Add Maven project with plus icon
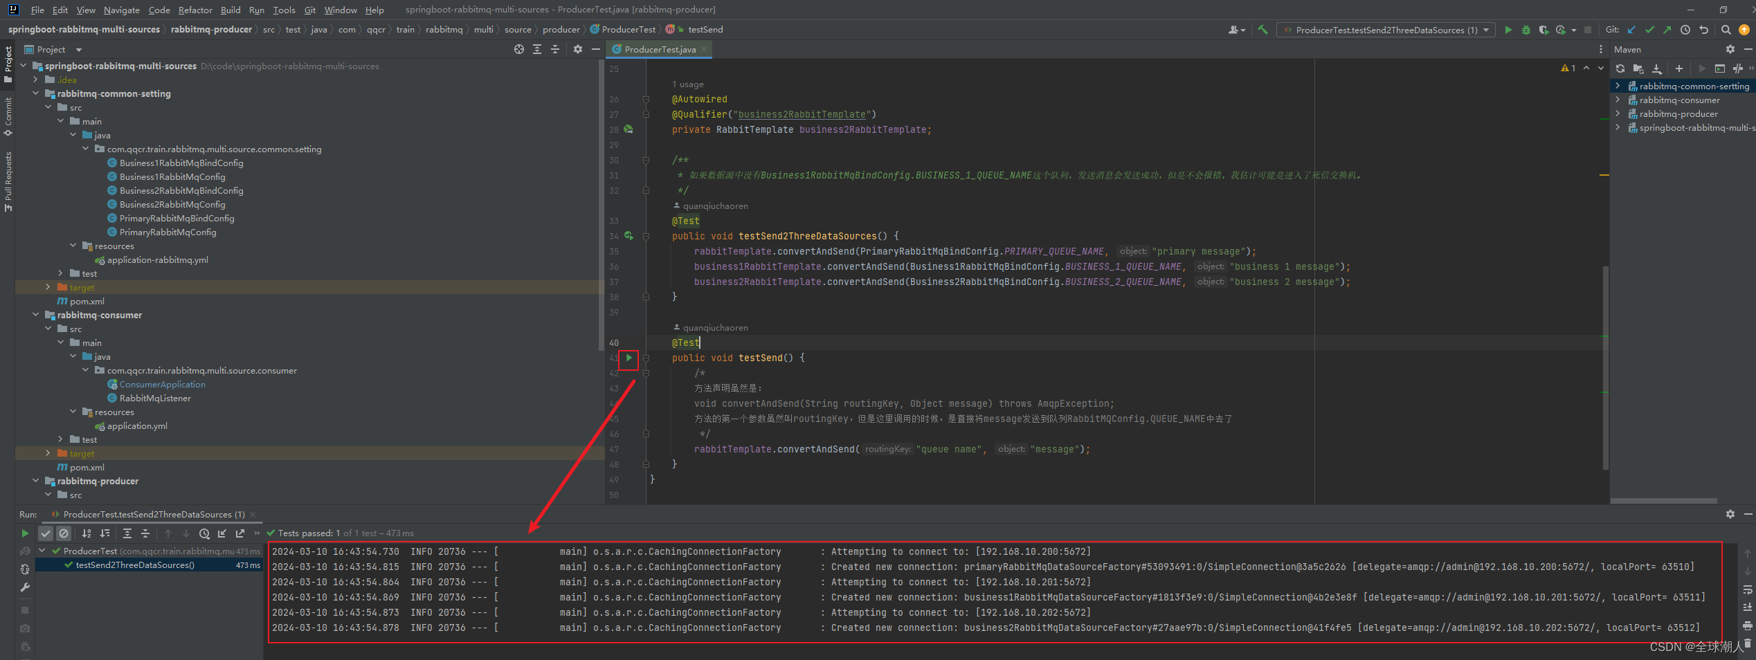Image resolution: width=1756 pixels, height=660 pixels. point(1679,68)
